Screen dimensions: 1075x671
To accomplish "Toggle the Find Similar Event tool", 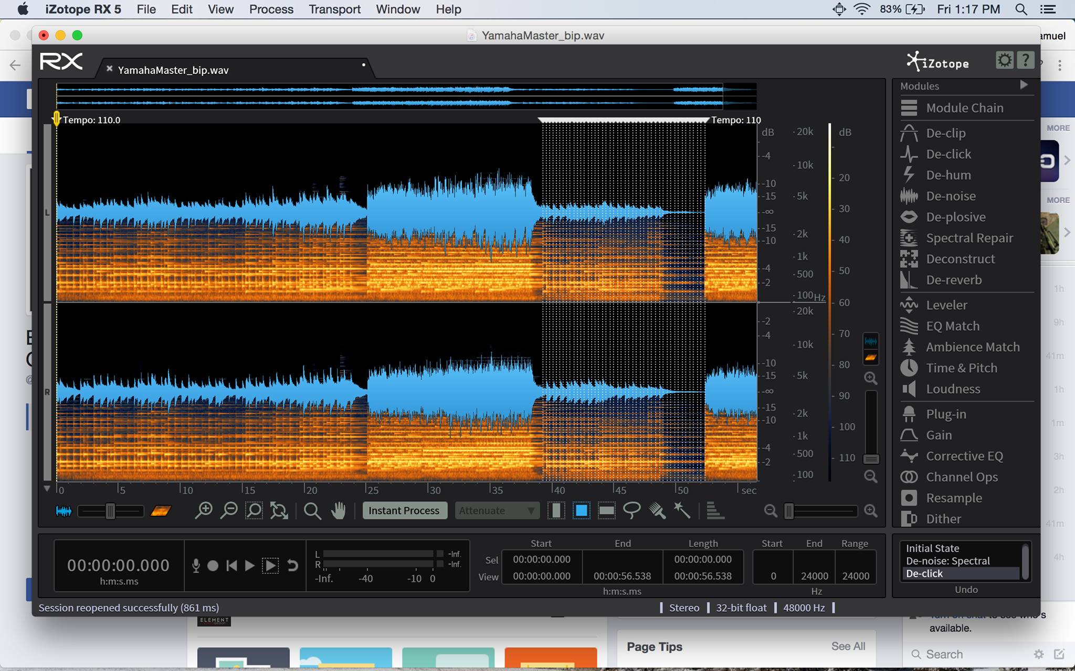I will 715,511.
